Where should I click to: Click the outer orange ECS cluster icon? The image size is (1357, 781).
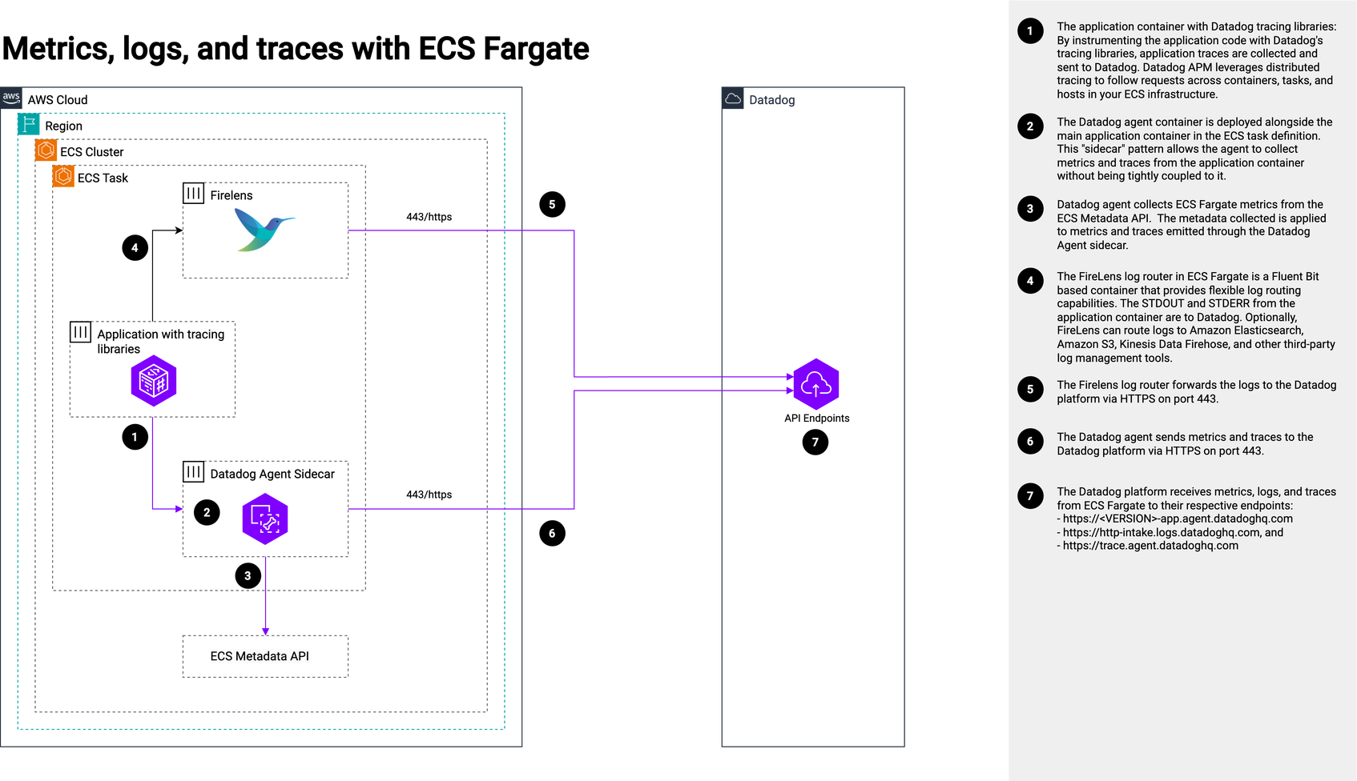46,150
